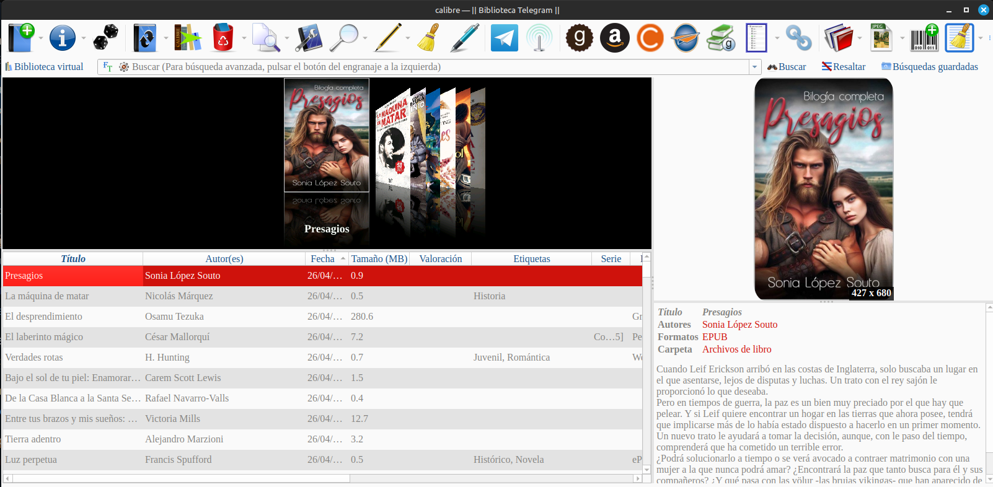Open Preferences wrench icon
993x487 pixels.
(308, 38)
